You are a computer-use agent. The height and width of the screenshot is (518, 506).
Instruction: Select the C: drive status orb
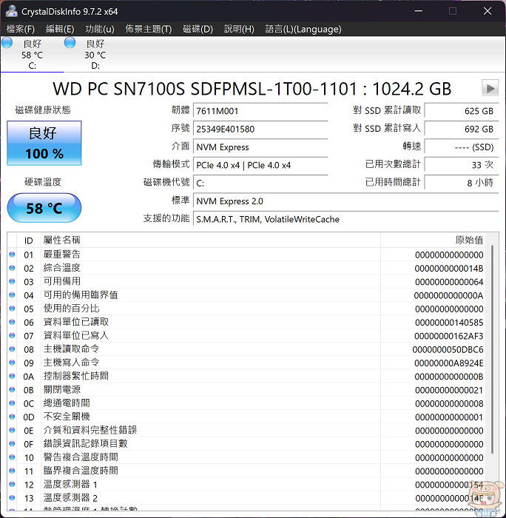point(7,43)
